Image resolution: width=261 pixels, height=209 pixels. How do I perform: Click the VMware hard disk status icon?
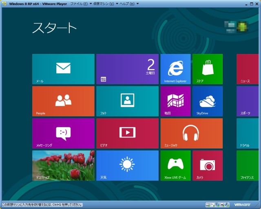(208, 205)
